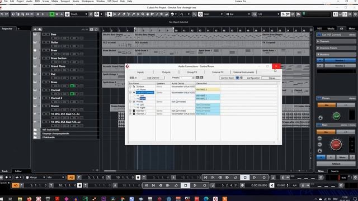Click the Add Channel button
This screenshot has height=201, width=358.
[x=153, y=78]
